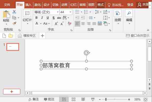Click the Sign in (登录) link
Viewport: 152px width, 102px height.
130,5
